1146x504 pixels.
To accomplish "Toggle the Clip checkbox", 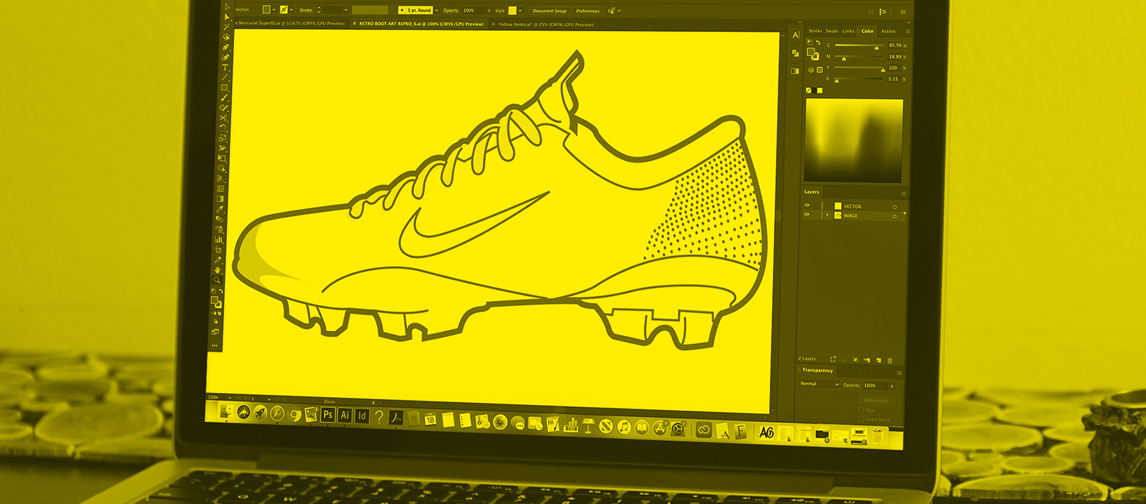I will (x=861, y=410).
